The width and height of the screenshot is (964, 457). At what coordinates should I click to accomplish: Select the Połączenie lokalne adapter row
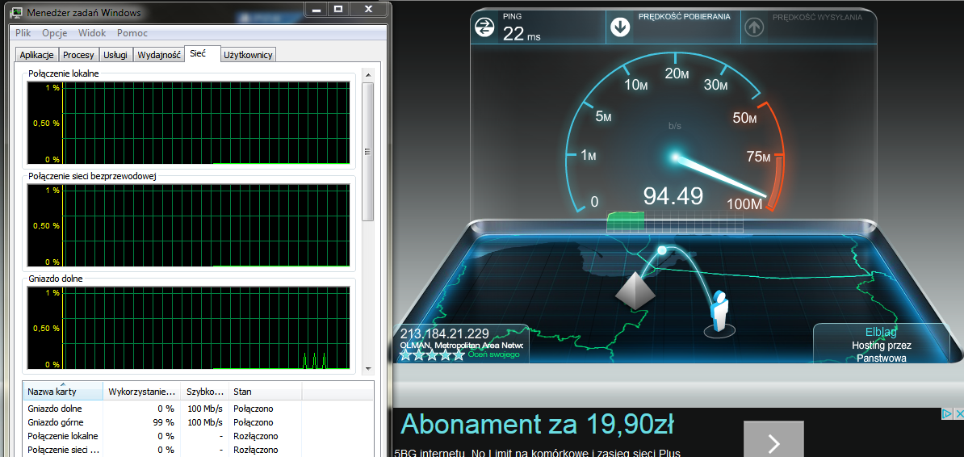[x=198, y=436]
